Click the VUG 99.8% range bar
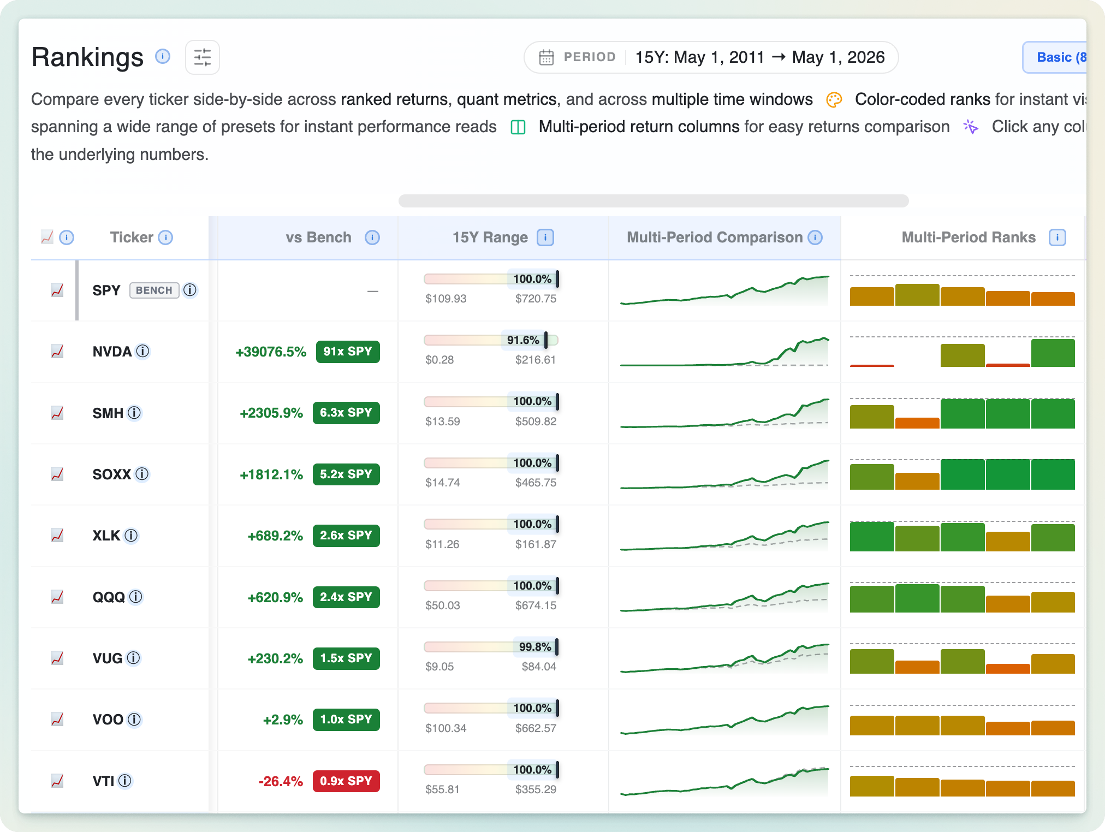Viewport: 1105px width, 832px height. pyautogui.click(x=491, y=647)
